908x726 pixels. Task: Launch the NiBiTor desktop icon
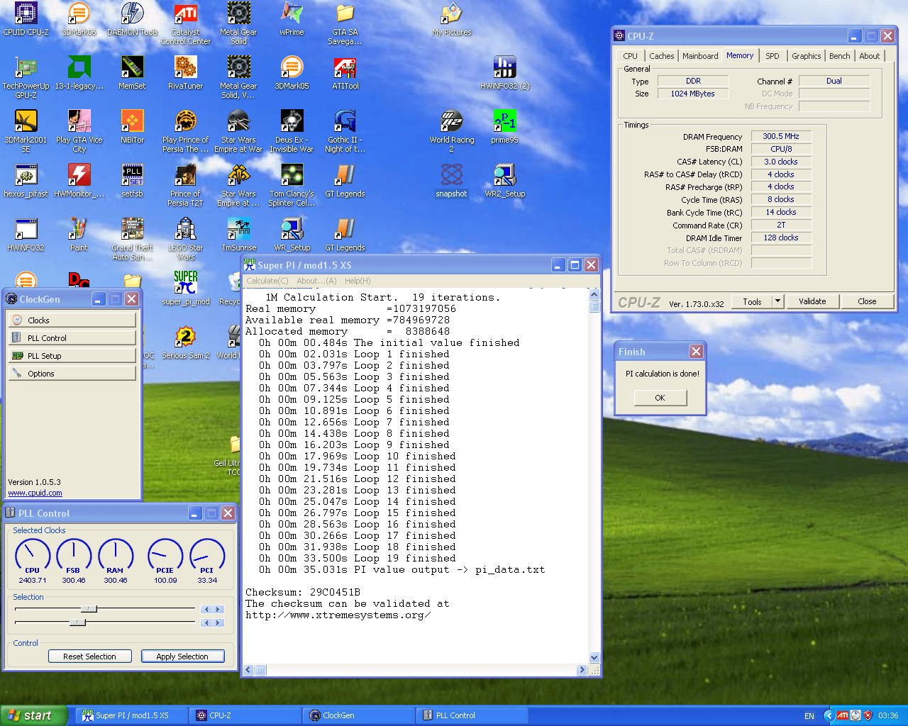[133, 128]
